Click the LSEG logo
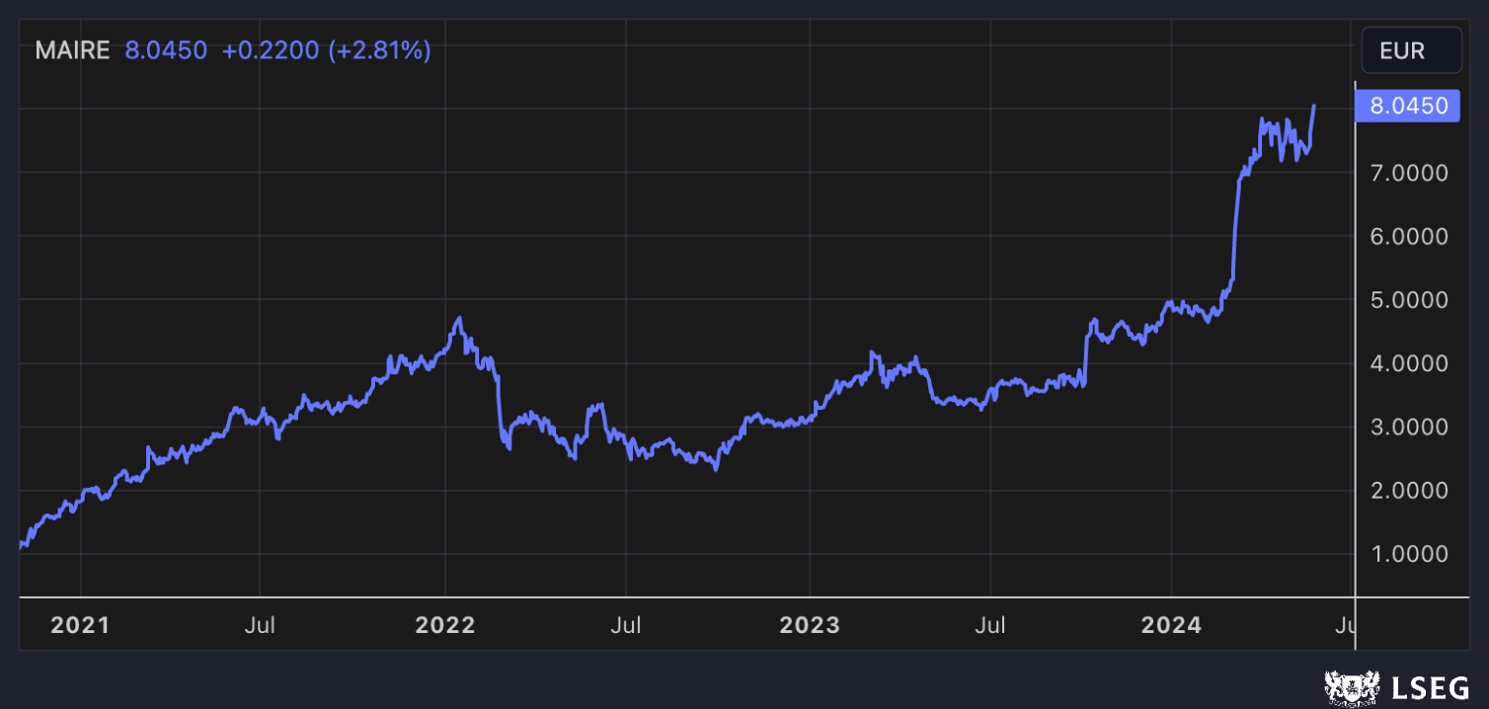 coord(1396,687)
